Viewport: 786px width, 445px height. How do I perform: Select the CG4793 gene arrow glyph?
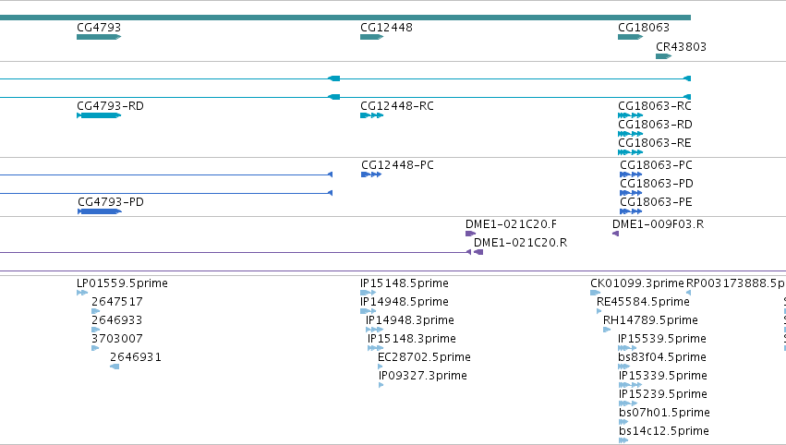(x=99, y=37)
